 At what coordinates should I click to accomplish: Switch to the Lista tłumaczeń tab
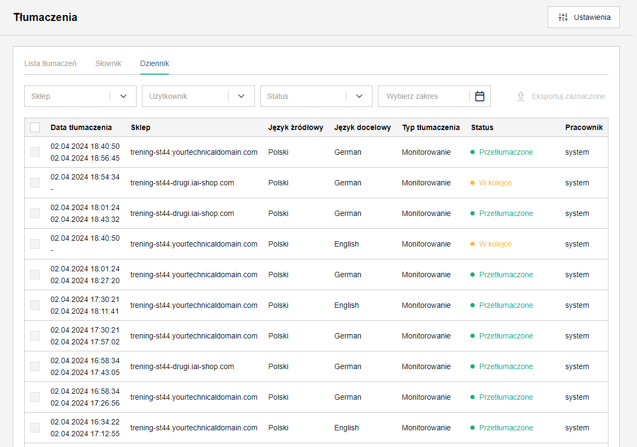[x=51, y=63]
